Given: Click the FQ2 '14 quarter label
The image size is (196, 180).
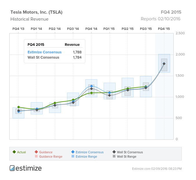Looking at the screenshot, I should pos(55,29).
